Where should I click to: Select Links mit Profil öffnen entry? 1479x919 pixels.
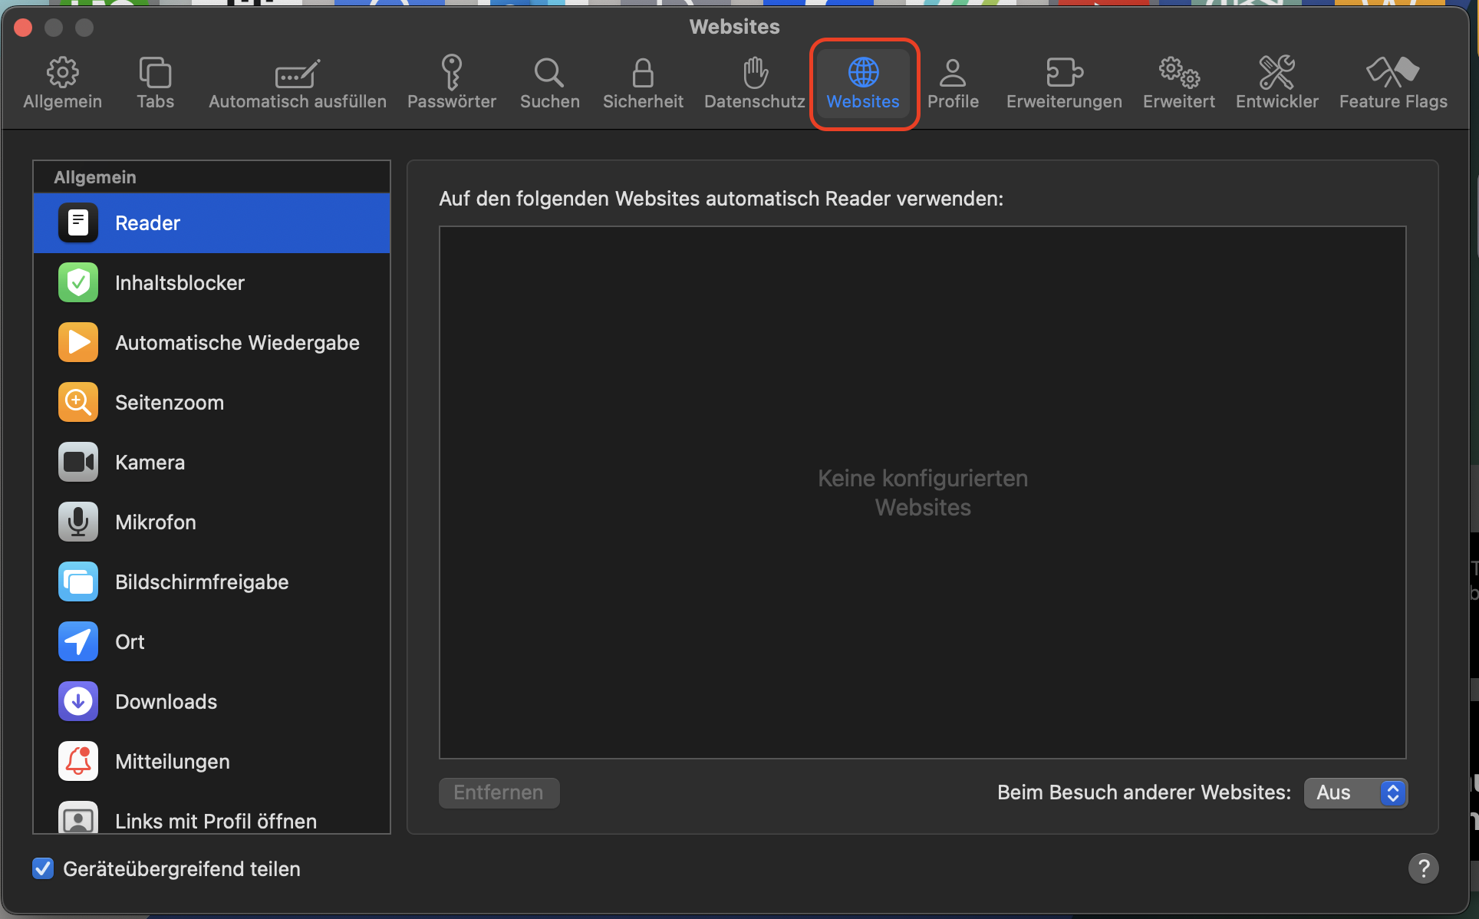(x=215, y=820)
